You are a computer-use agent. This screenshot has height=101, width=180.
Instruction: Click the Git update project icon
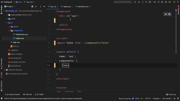(x=159, y=2)
